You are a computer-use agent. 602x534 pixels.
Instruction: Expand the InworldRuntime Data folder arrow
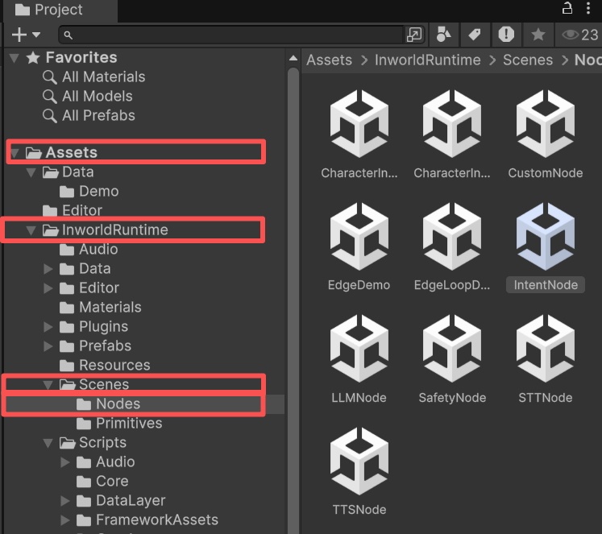pos(48,268)
